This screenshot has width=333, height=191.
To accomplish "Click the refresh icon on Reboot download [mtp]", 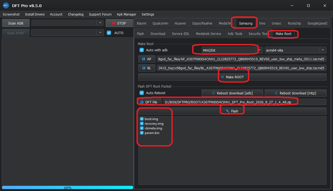I will tap(276, 93).
